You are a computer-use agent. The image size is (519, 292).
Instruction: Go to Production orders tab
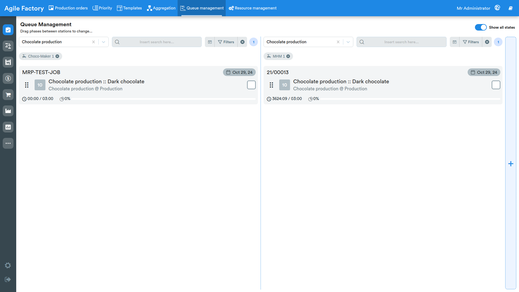click(x=68, y=8)
